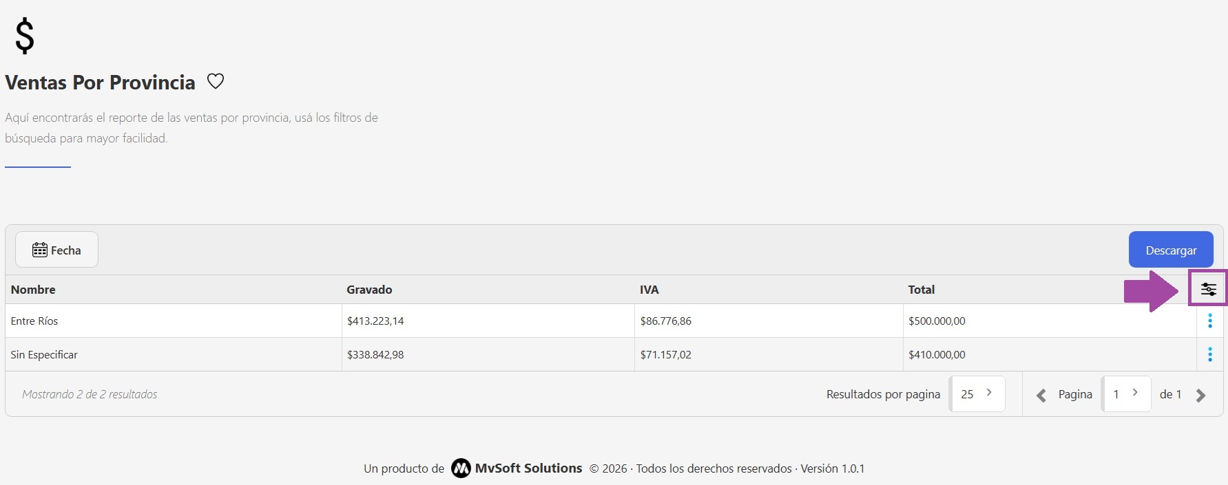Screen dimensions: 1228x485
Task: Select the Entre Ríos name cell
Action: [34, 321]
